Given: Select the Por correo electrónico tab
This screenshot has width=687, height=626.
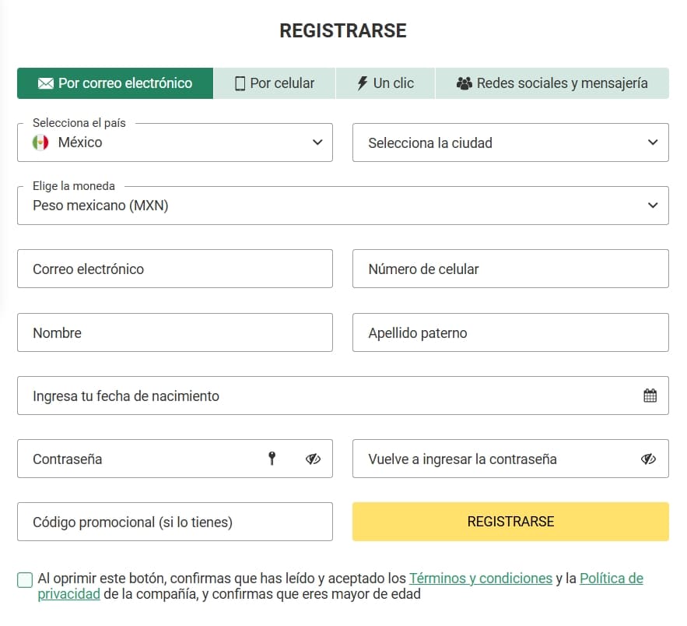Looking at the screenshot, I should (115, 83).
